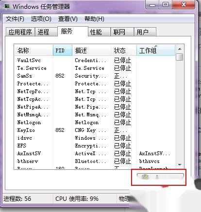
Task: Select the NetTcpPo... service row
Action: click(95, 91)
